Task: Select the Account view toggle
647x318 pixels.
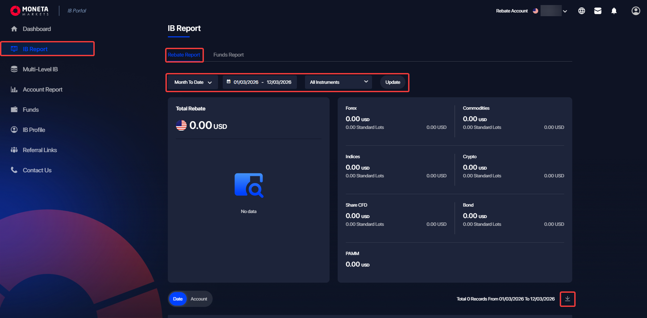Action: coord(199,299)
